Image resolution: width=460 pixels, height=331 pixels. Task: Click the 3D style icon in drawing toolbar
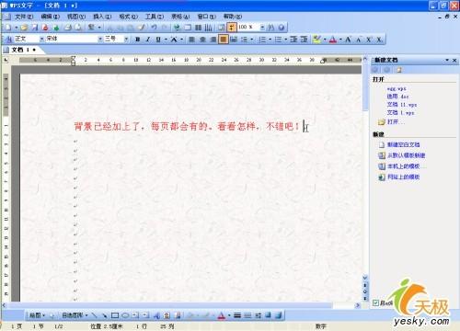(278, 315)
